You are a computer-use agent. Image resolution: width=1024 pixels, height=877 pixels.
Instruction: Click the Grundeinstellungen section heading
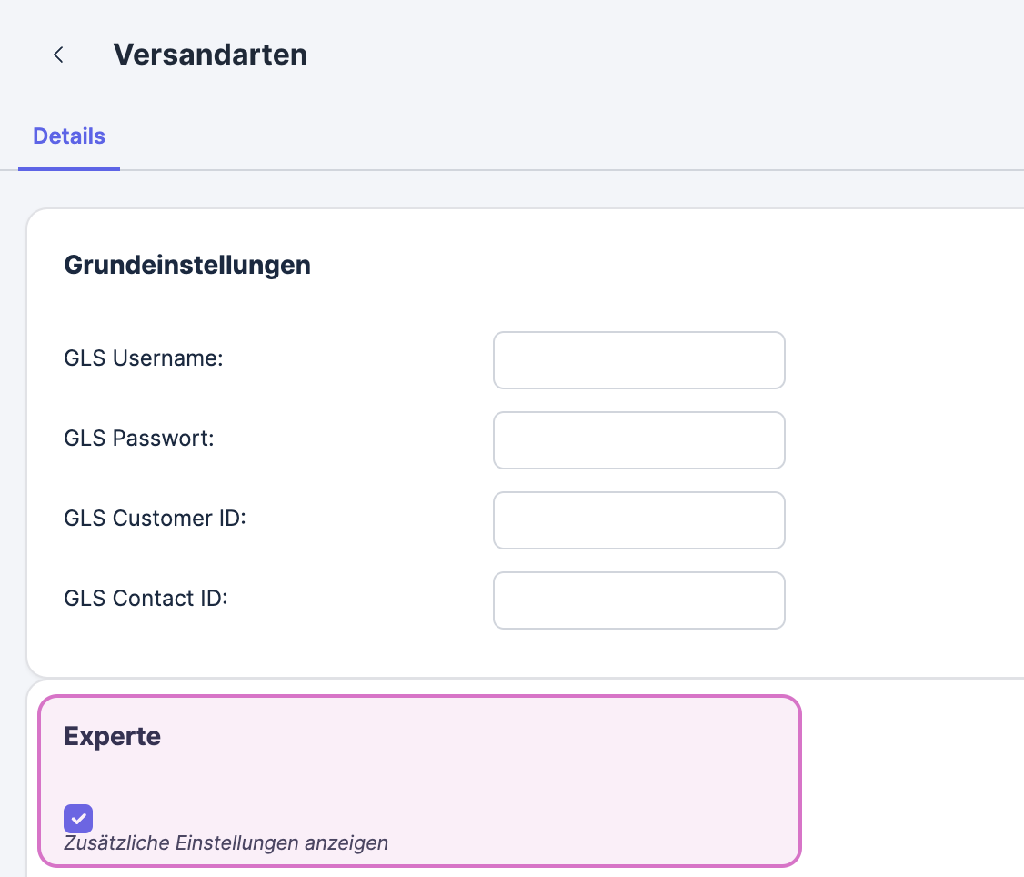pyautogui.click(x=187, y=266)
